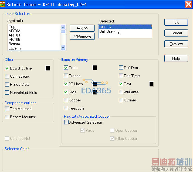The width and height of the screenshot is (193, 172).
Task: Select Drill Drawing in the Selected list
Action: (x=109, y=32)
